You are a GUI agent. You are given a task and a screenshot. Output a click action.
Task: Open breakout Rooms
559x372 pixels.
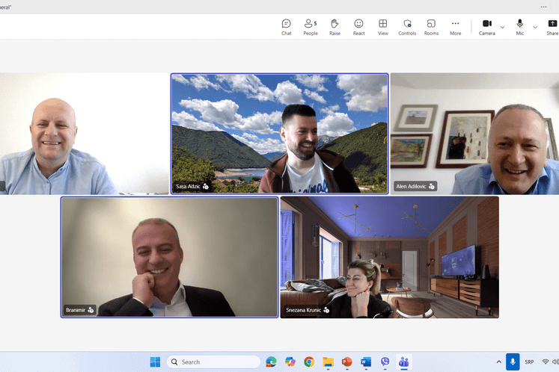pyautogui.click(x=431, y=27)
